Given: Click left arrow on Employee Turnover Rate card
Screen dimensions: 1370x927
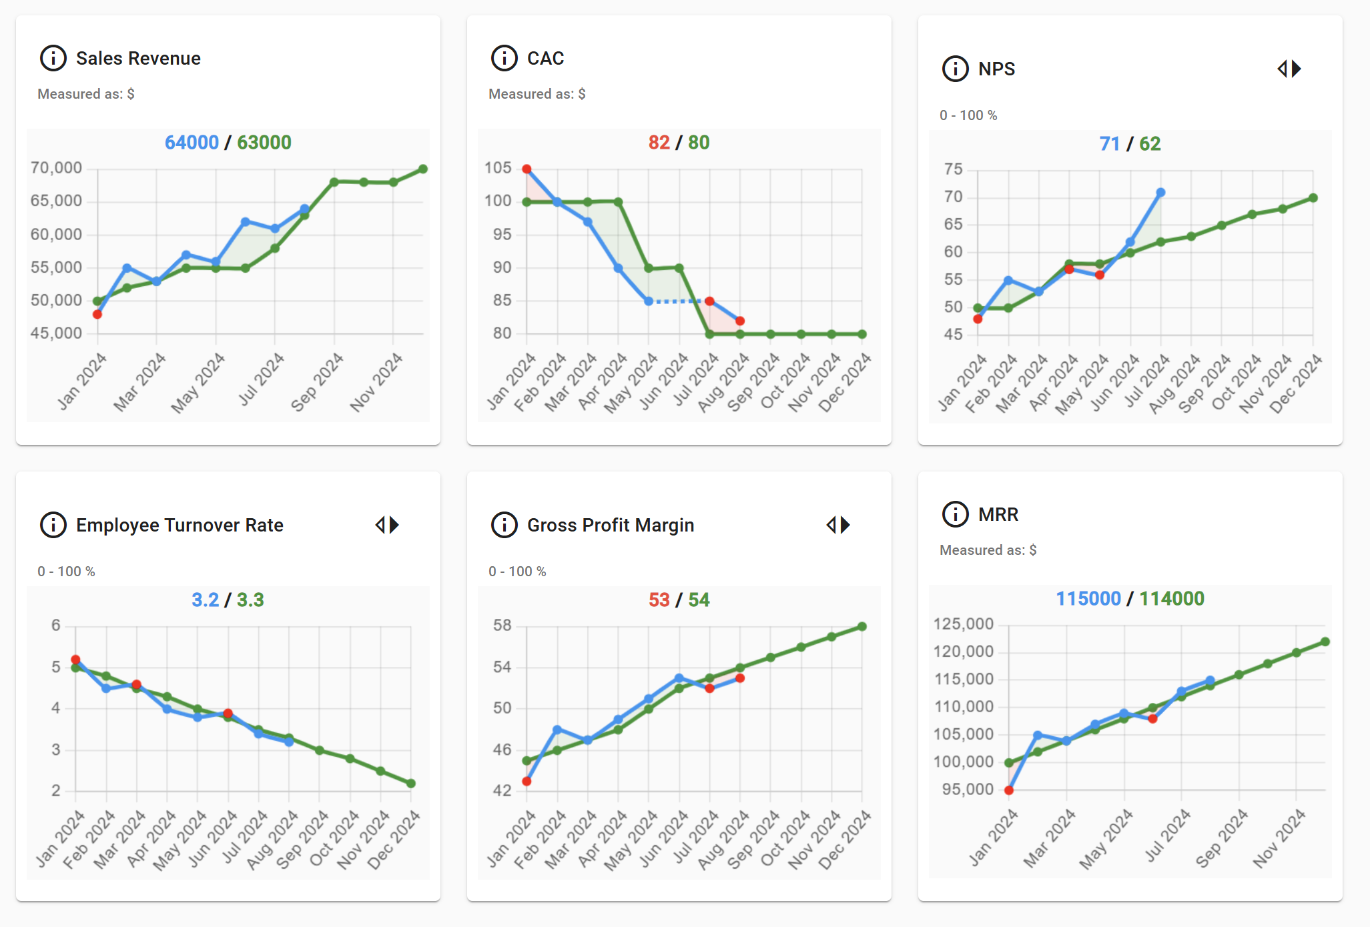Looking at the screenshot, I should [380, 525].
